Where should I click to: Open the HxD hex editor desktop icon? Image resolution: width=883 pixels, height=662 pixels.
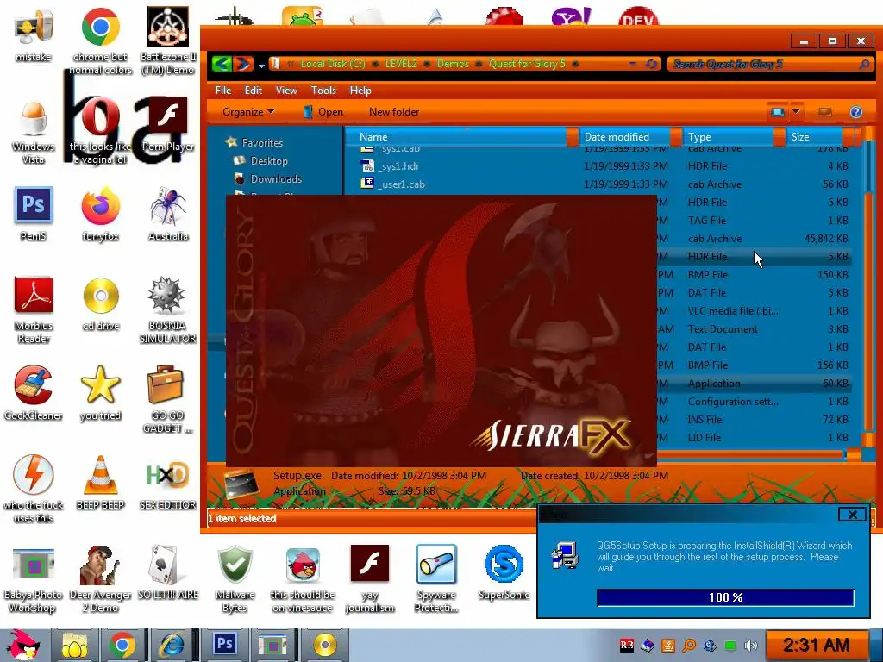point(166,475)
